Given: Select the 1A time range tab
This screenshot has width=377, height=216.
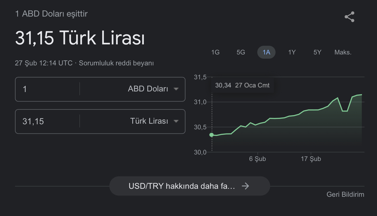Looking at the screenshot, I should tap(266, 53).
